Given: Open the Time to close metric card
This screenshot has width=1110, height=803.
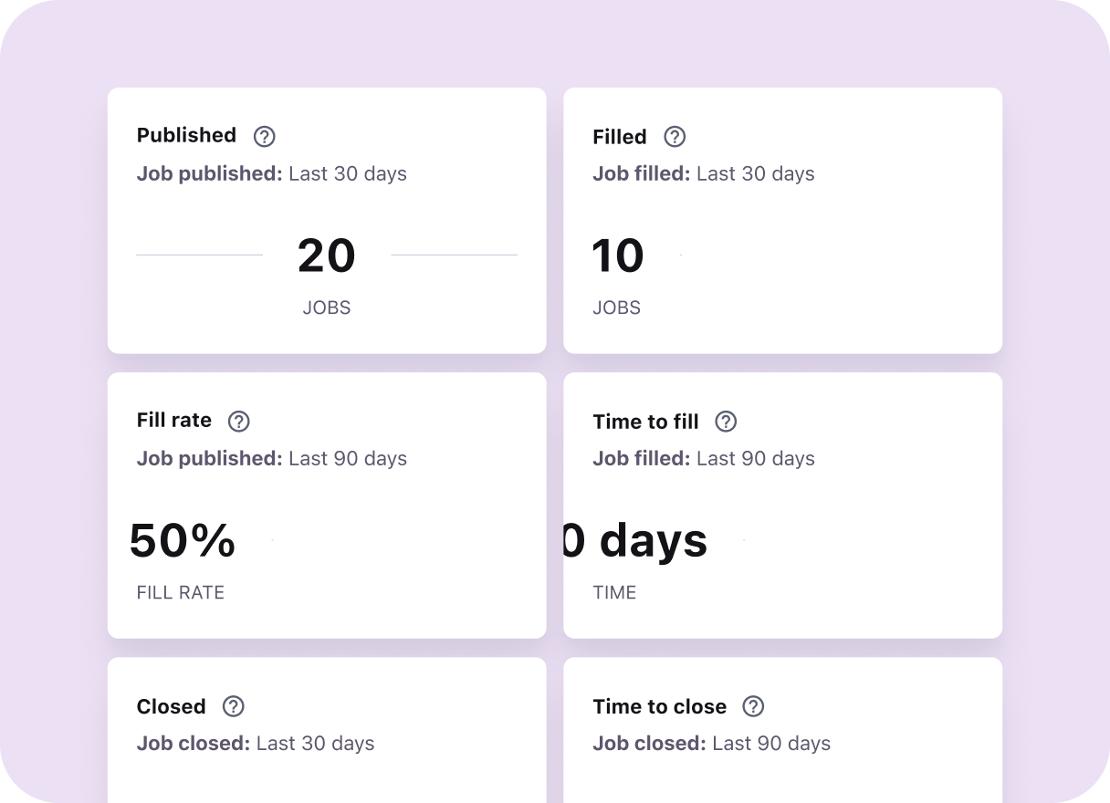Looking at the screenshot, I should click(782, 729).
